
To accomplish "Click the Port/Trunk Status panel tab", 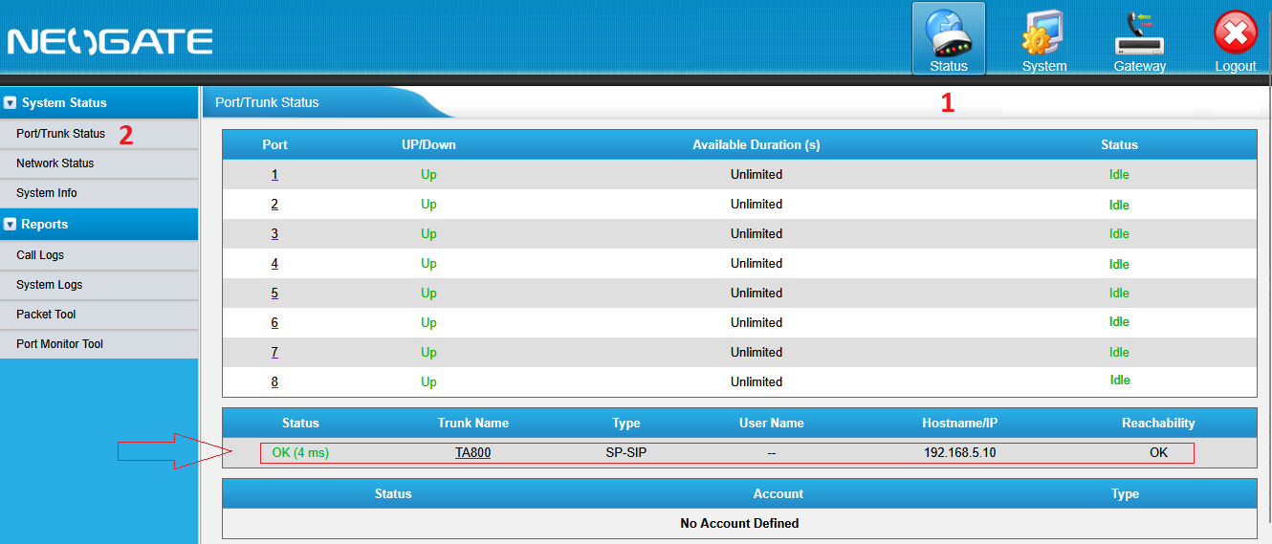I will [268, 102].
